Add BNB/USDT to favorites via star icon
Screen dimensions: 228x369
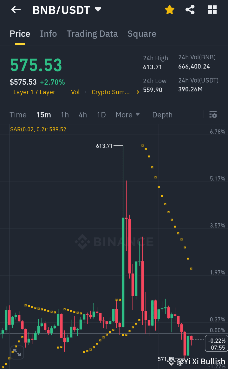tap(170, 10)
